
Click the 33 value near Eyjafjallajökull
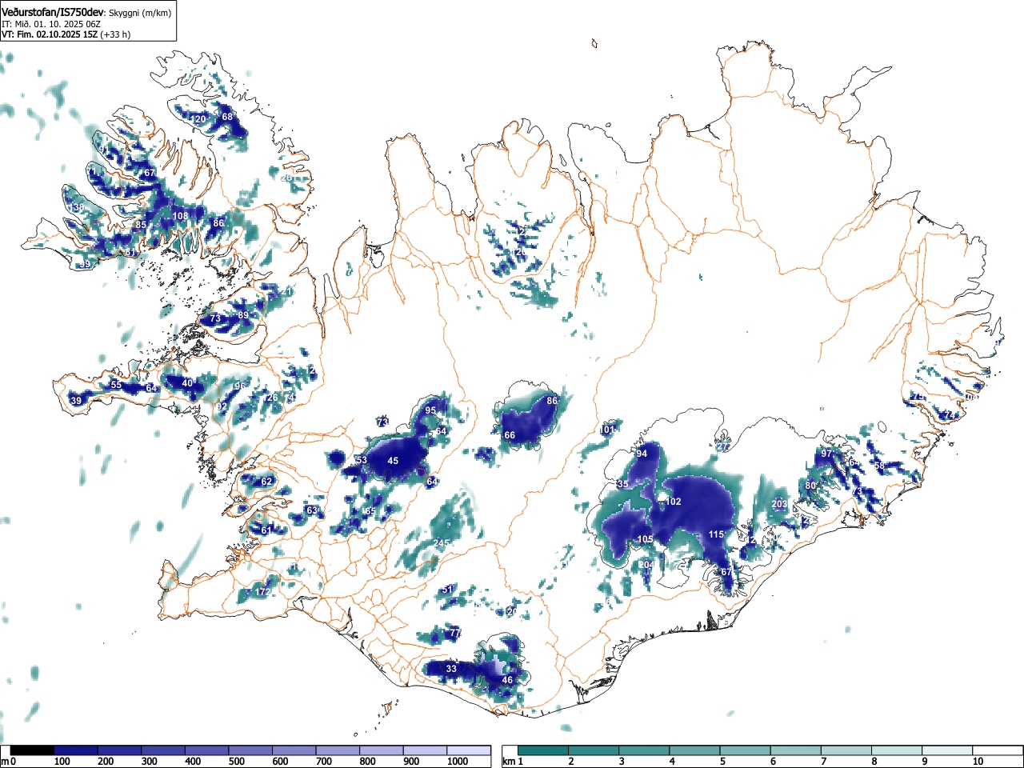(451, 669)
